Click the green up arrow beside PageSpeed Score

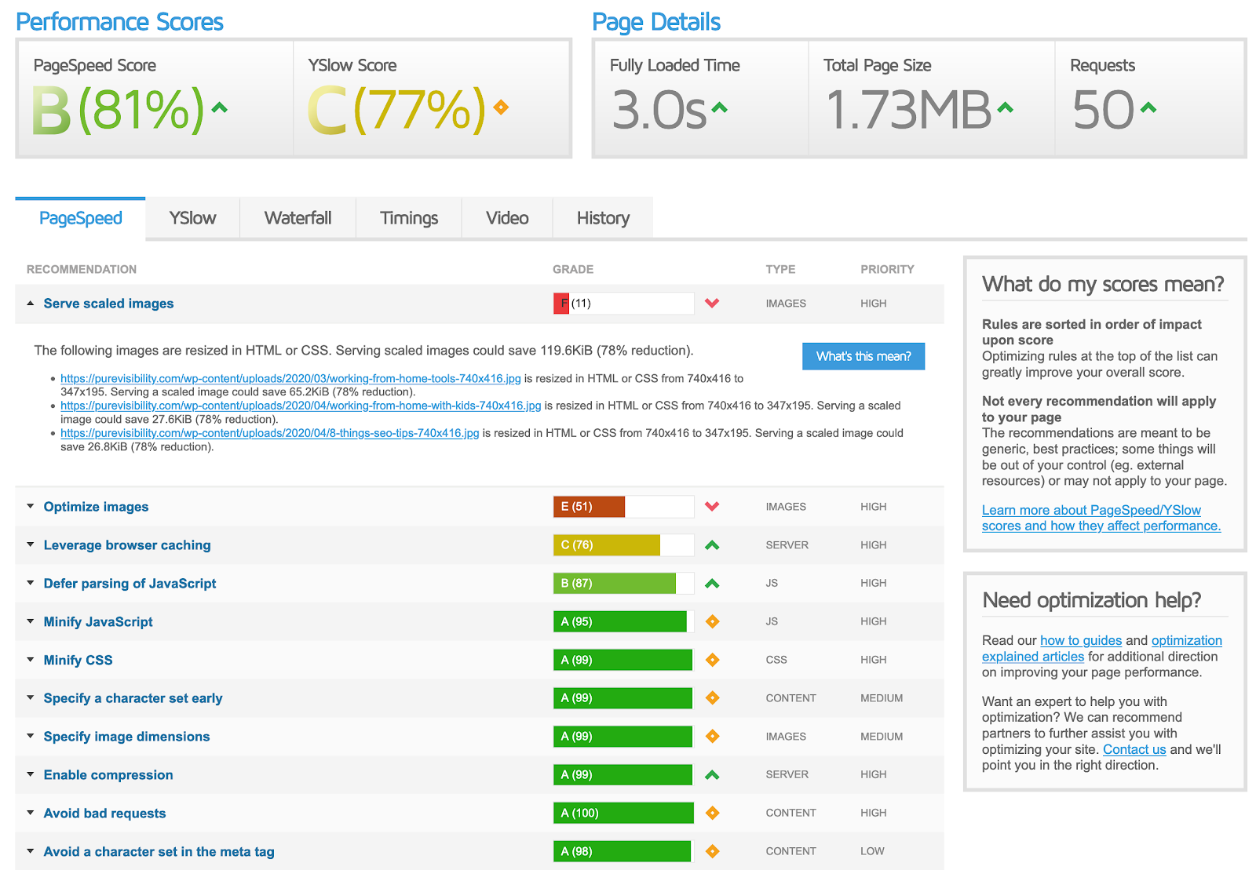[x=220, y=108]
